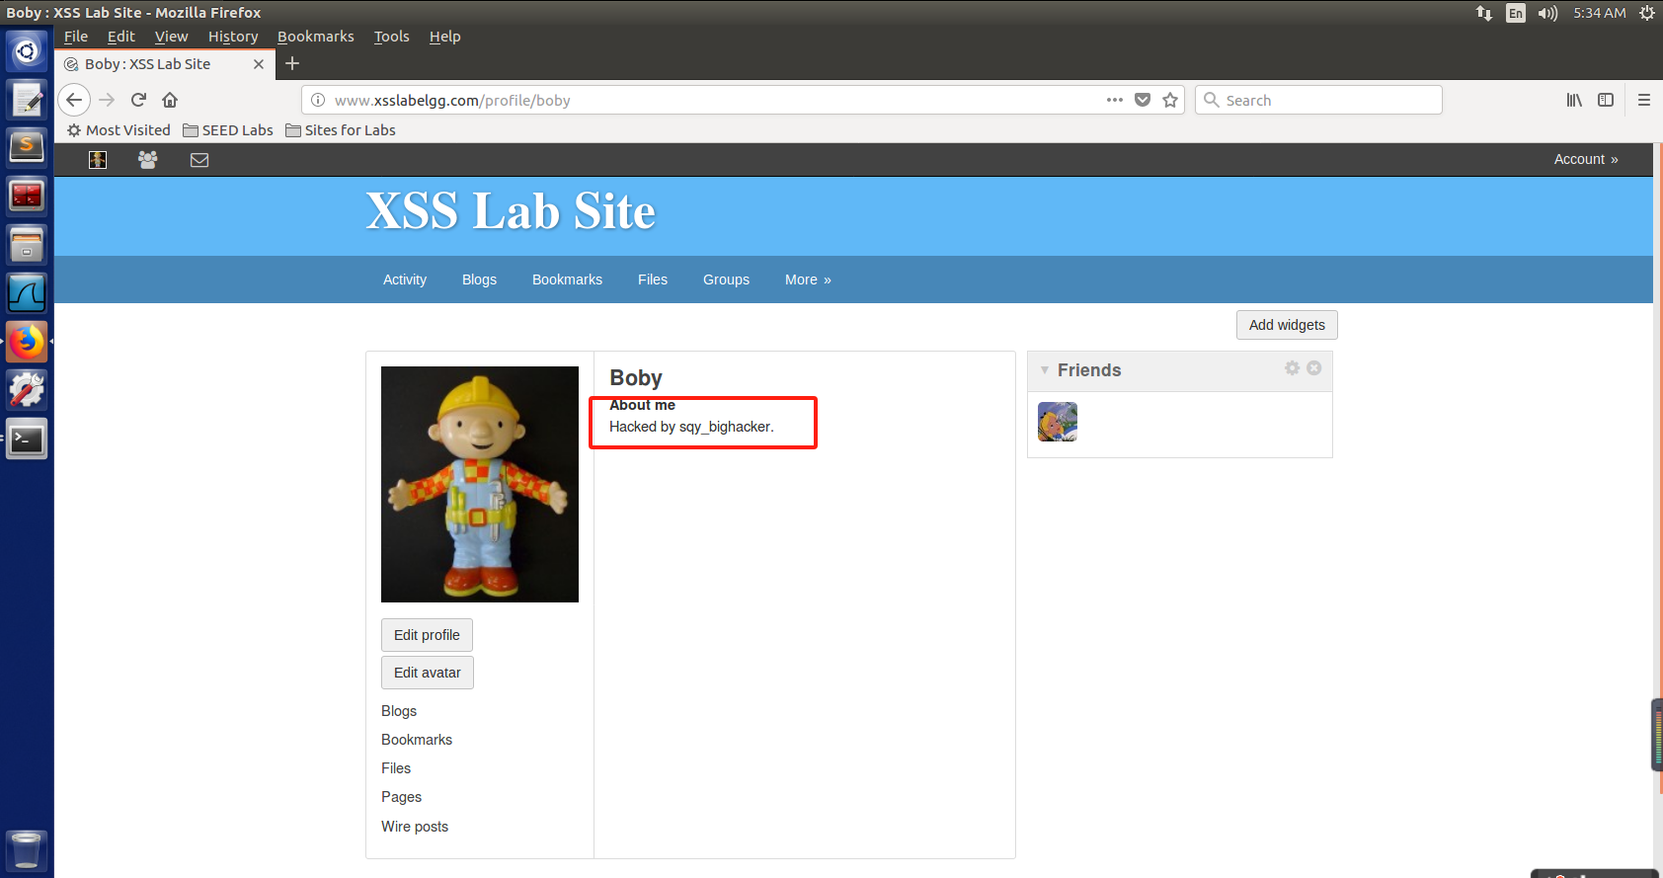
Task: Open the page actions three-dot menu
Action: coord(1115,100)
